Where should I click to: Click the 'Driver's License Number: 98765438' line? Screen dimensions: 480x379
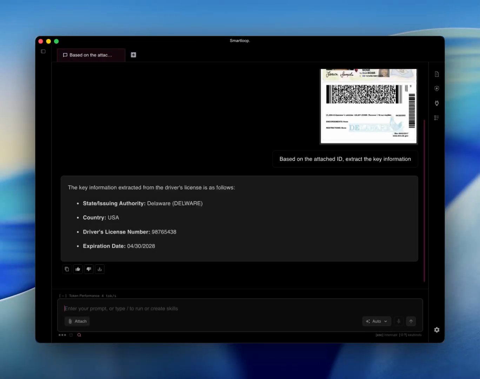(x=129, y=232)
